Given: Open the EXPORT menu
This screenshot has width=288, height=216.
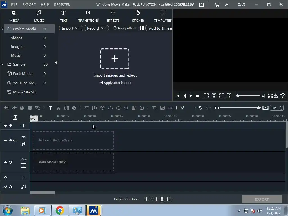Looking at the screenshot, I should [x=29, y=4].
